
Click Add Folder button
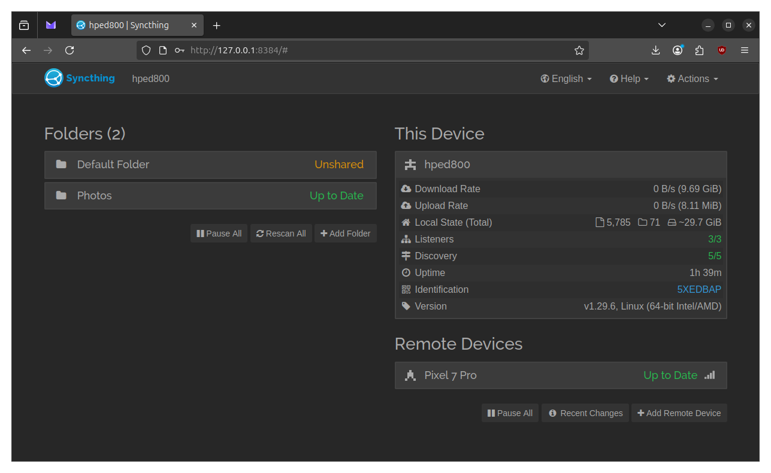(346, 234)
